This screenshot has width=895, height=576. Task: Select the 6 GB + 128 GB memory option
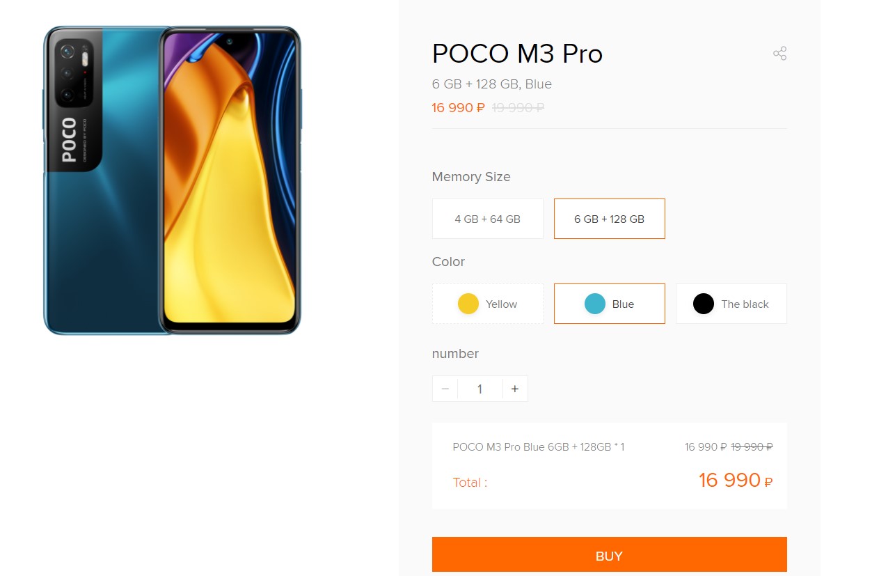(609, 218)
